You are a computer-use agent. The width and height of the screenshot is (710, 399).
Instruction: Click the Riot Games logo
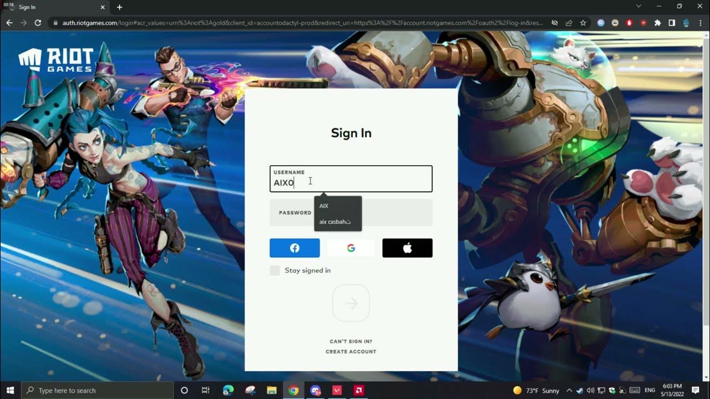(x=55, y=60)
